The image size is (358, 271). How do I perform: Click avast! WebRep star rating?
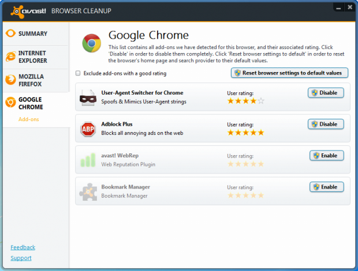245,164
